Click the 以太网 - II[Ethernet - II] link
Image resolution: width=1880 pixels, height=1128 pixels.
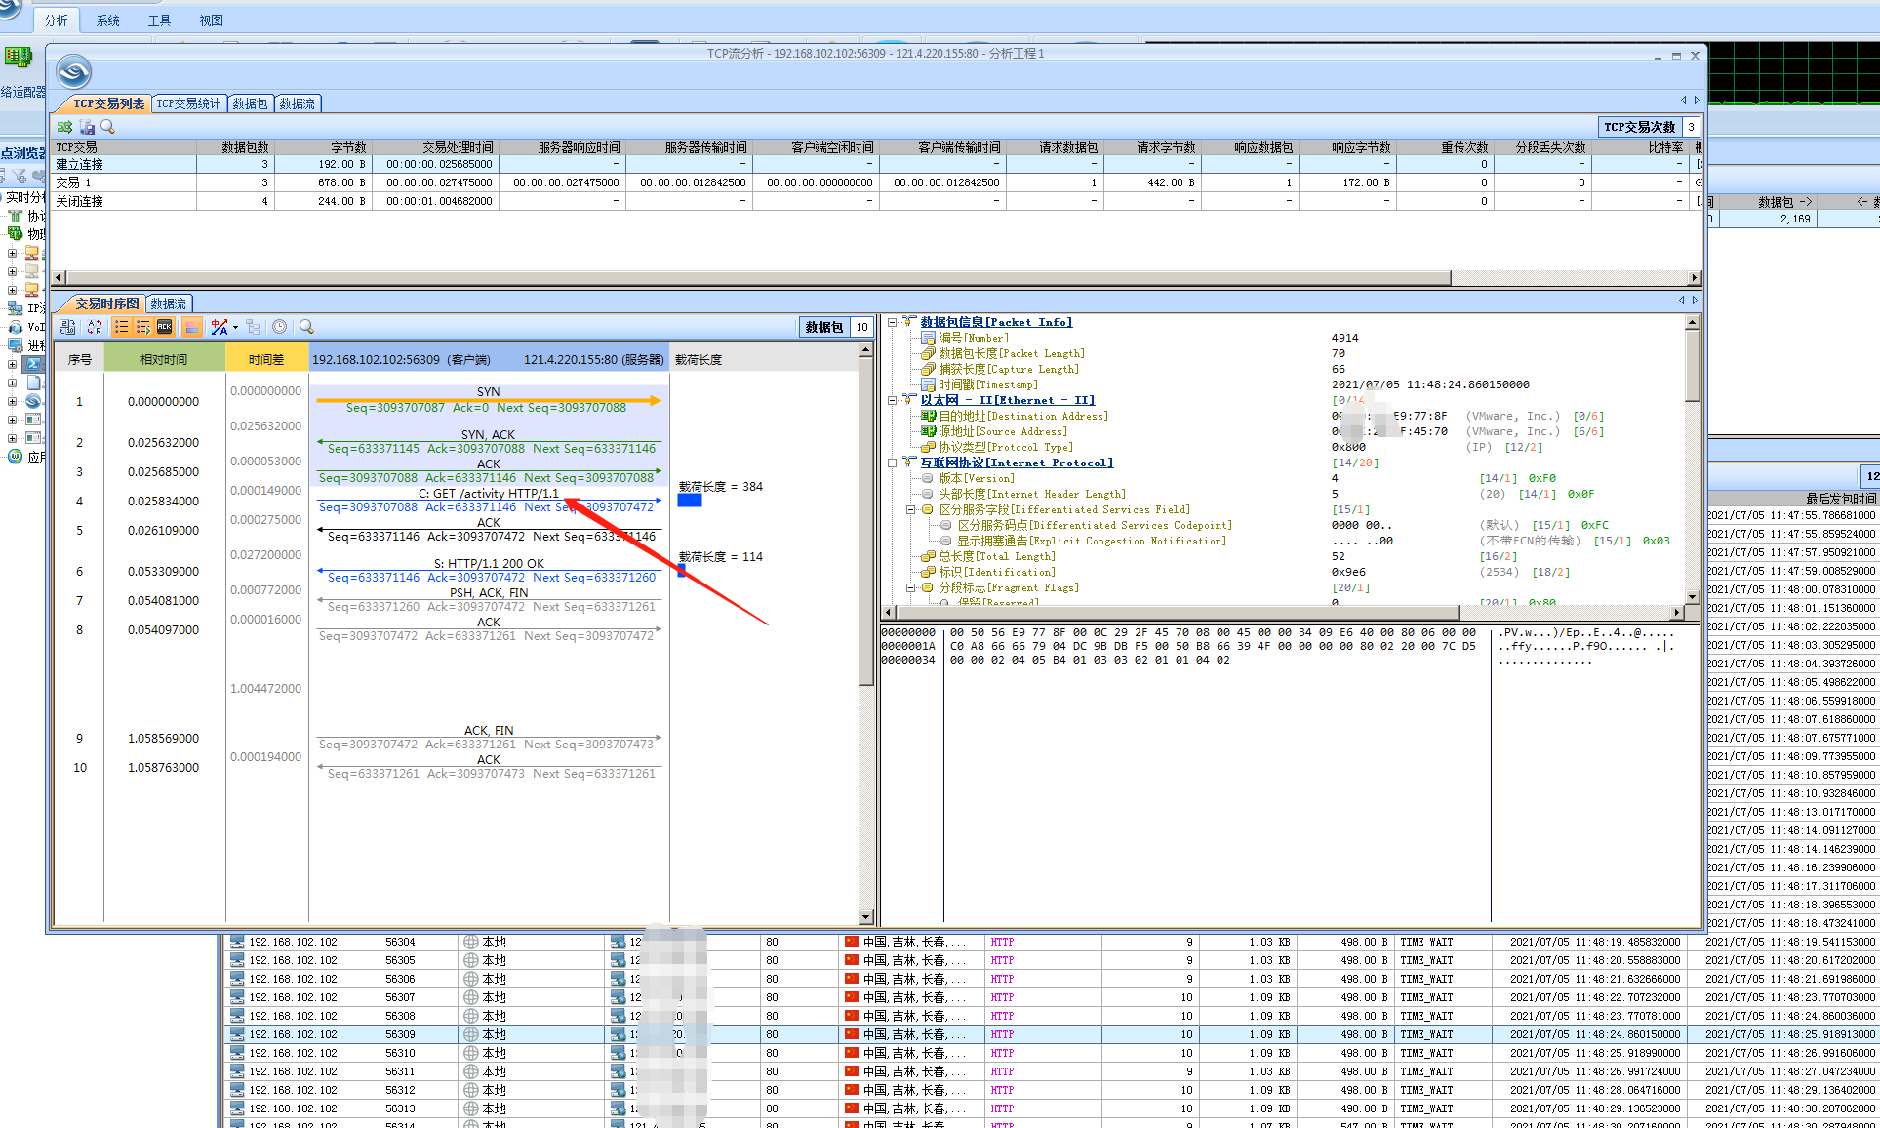pos(1007,400)
